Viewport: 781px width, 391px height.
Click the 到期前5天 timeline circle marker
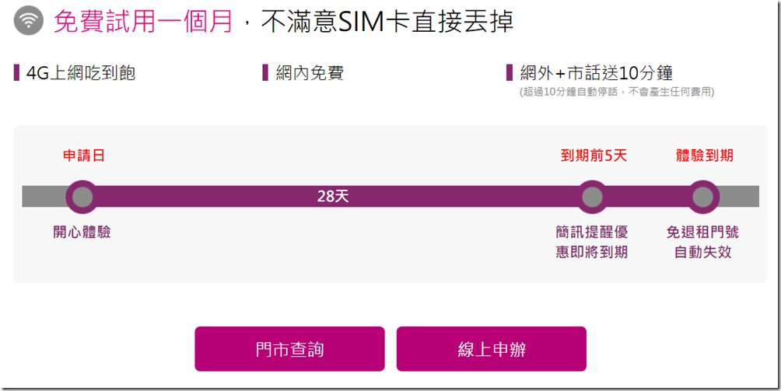pyautogui.click(x=593, y=197)
